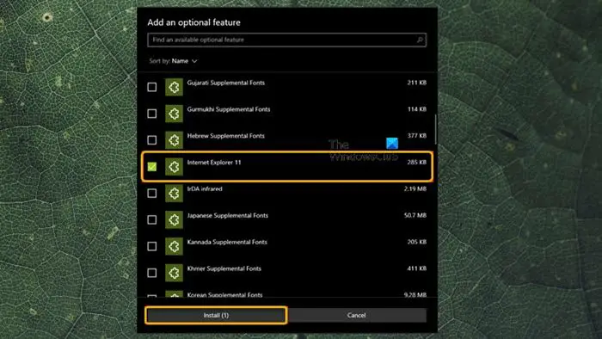The width and height of the screenshot is (602, 339).
Task: Click the IrDA infrared feature icon
Action: tap(174, 193)
